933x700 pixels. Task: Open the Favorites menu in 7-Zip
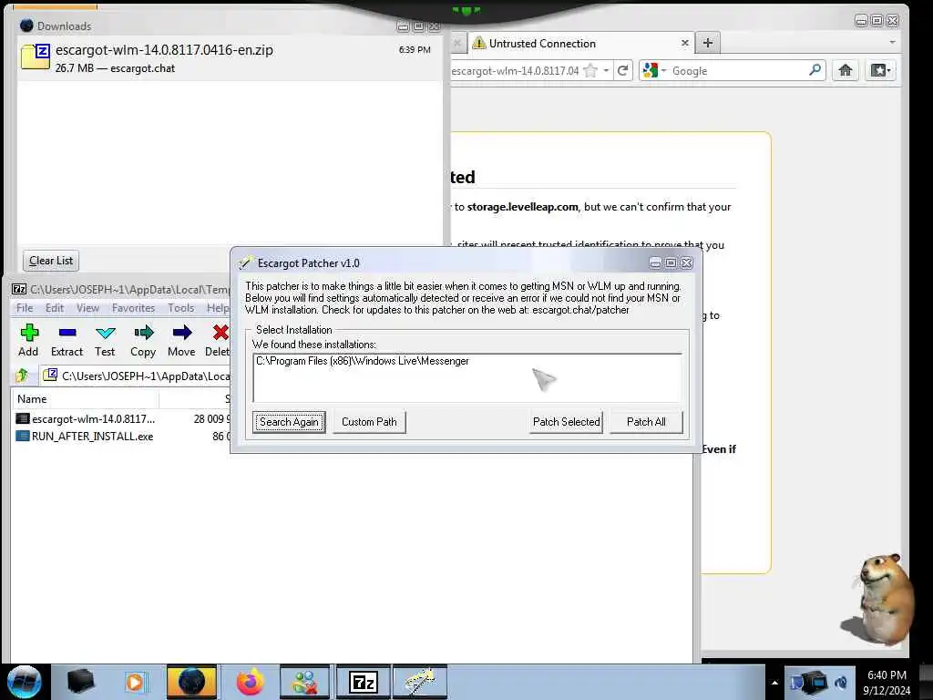(133, 308)
